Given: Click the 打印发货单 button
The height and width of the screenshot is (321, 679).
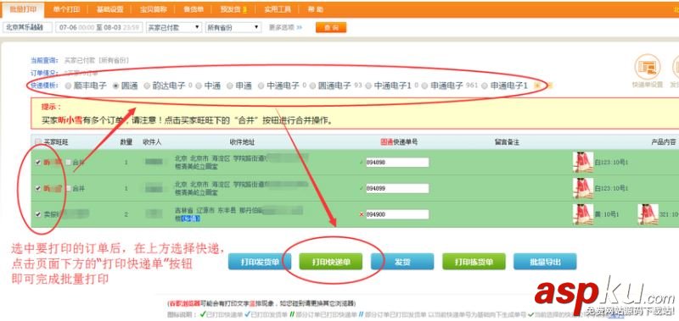Looking at the screenshot, I should [260, 262].
